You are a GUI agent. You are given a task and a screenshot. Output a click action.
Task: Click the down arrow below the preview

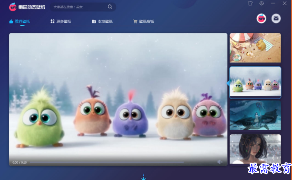143,177
